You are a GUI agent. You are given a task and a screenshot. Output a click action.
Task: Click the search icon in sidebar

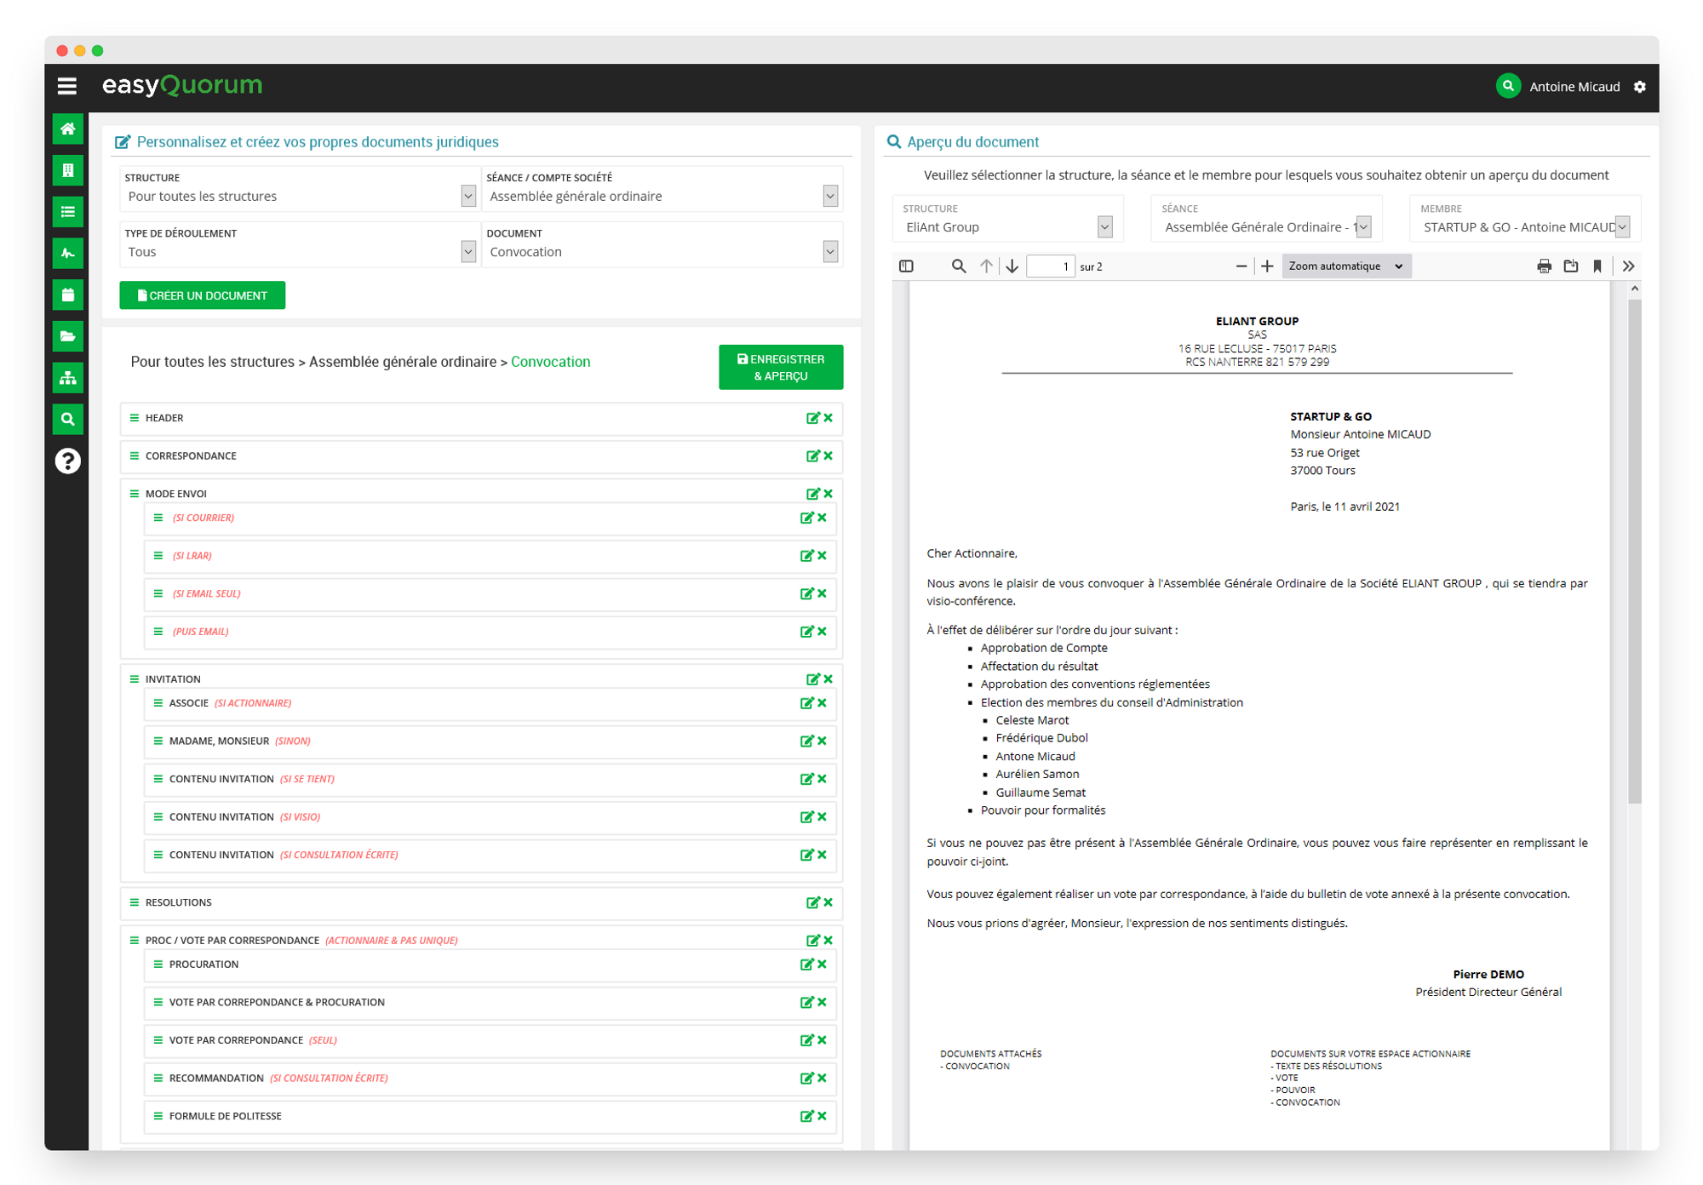click(x=70, y=419)
